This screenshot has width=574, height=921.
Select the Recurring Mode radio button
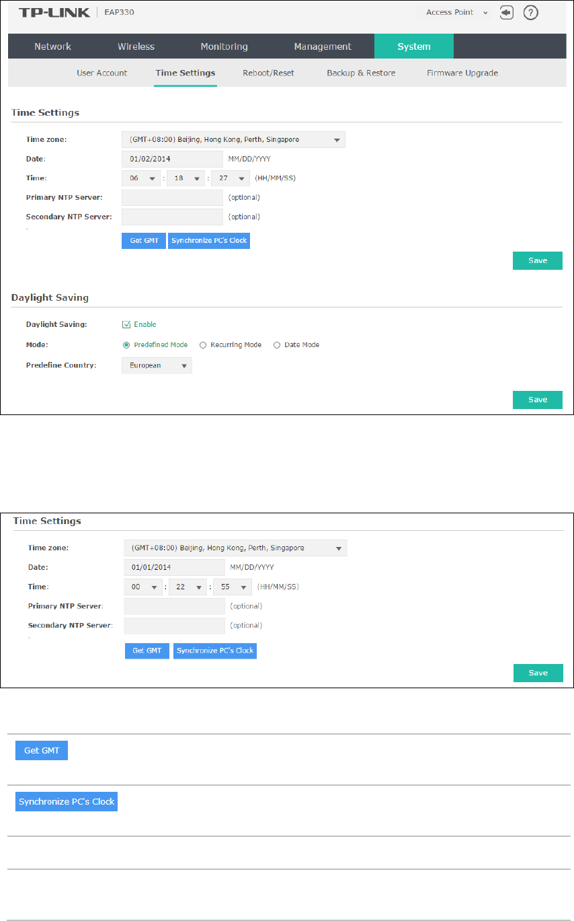tap(203, 344)
